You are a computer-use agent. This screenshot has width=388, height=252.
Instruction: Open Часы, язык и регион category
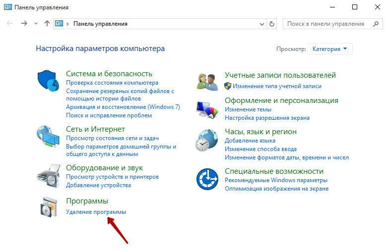(260, 132)
